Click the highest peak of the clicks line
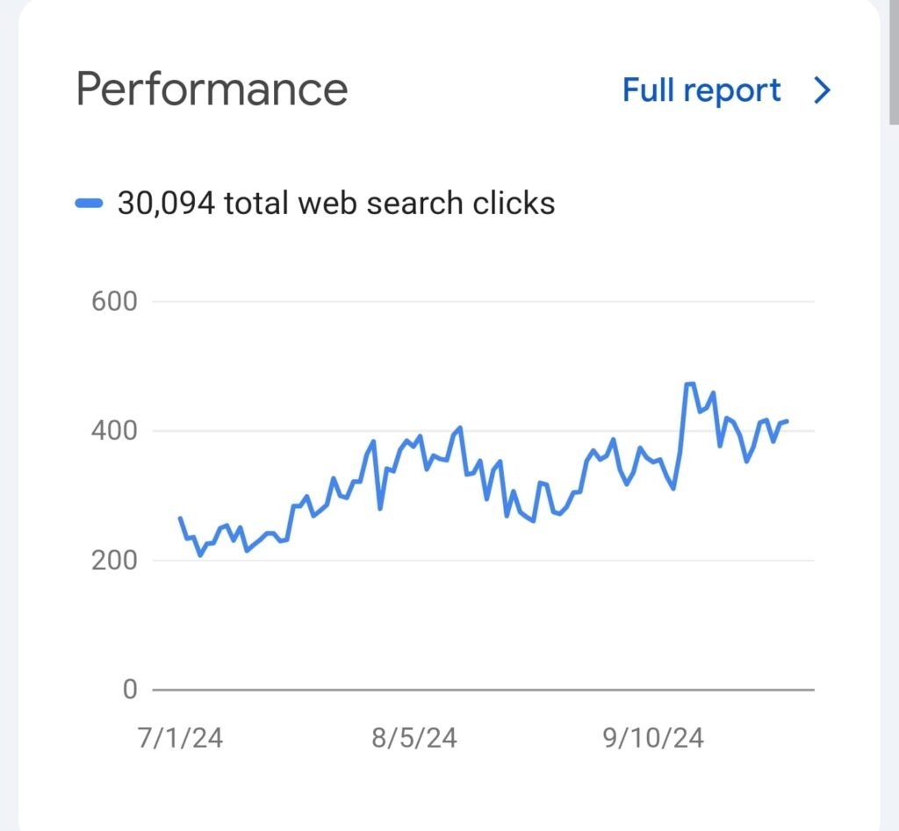The width and height of the screenshot is (899, 831). tap(689, 383)
